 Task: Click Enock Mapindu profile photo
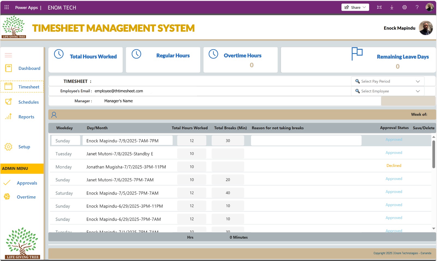point(426,28)
